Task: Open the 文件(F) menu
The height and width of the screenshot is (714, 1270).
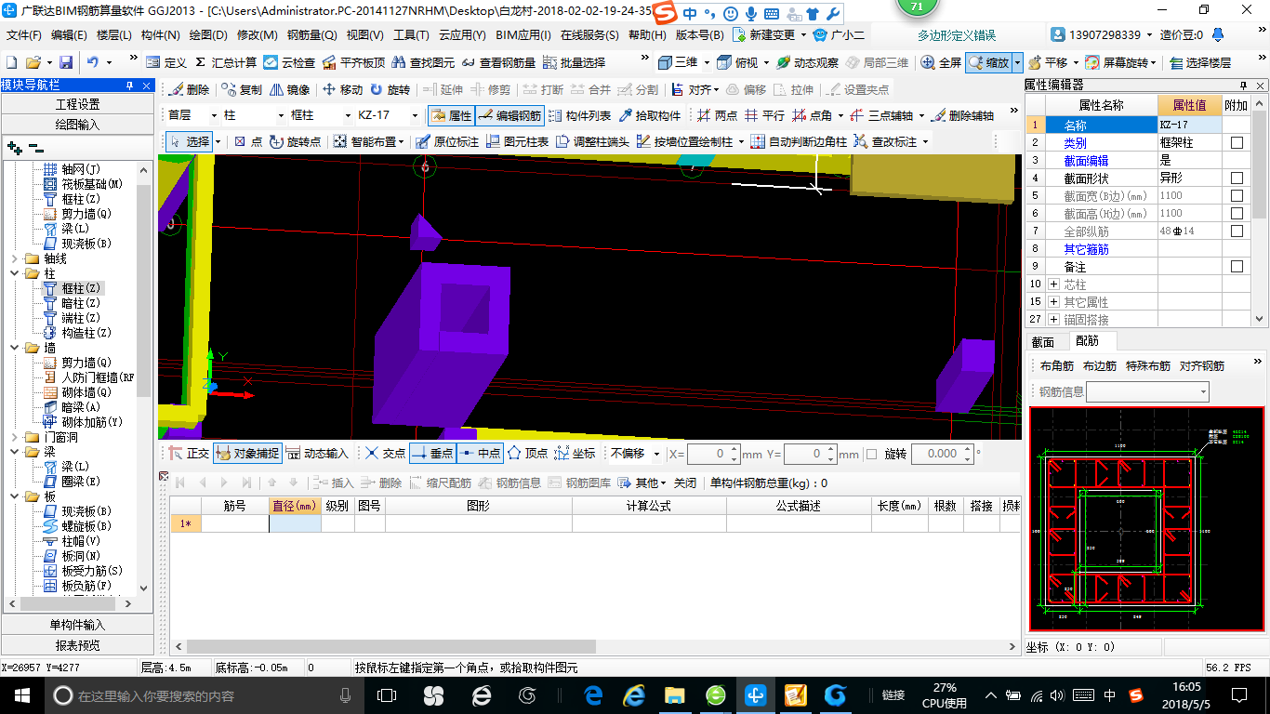Action: (x=24, y=35)
